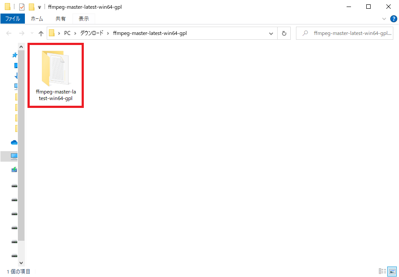Click the navigation pane scrollbar thumb
This screenshot has width=399, height=277.
[x=21, y=145]
